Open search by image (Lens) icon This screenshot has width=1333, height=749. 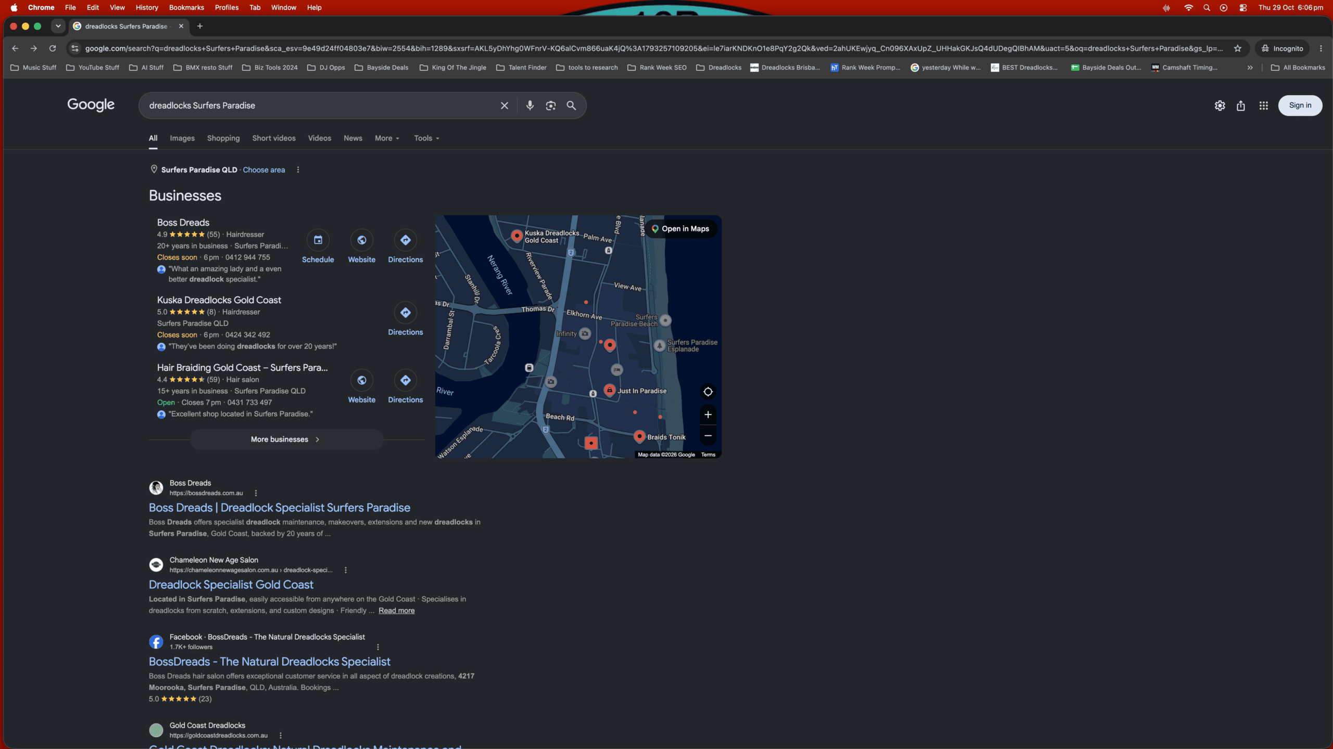coord(550,106)
